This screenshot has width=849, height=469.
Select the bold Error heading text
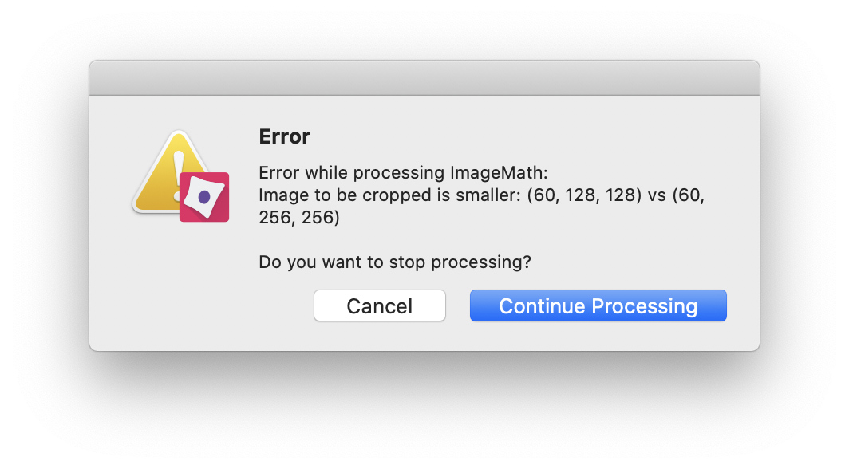[x=284, y=136]
